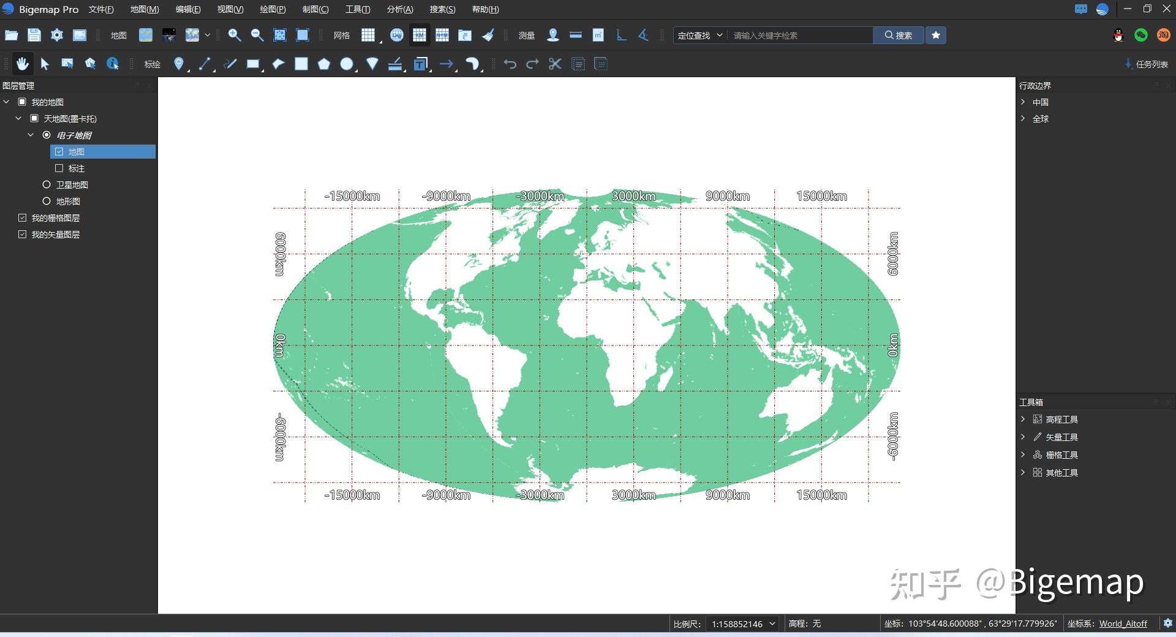Expand the 全球 boundary node

[x=1023, y=118]
